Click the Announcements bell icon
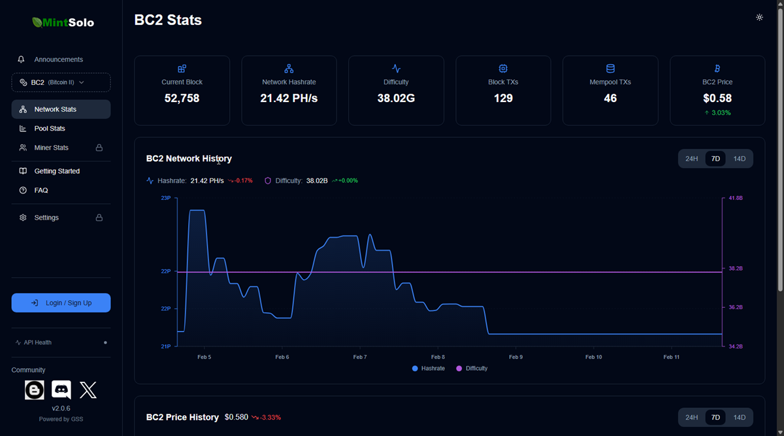The image size is (784, 436). pos(22,59)
